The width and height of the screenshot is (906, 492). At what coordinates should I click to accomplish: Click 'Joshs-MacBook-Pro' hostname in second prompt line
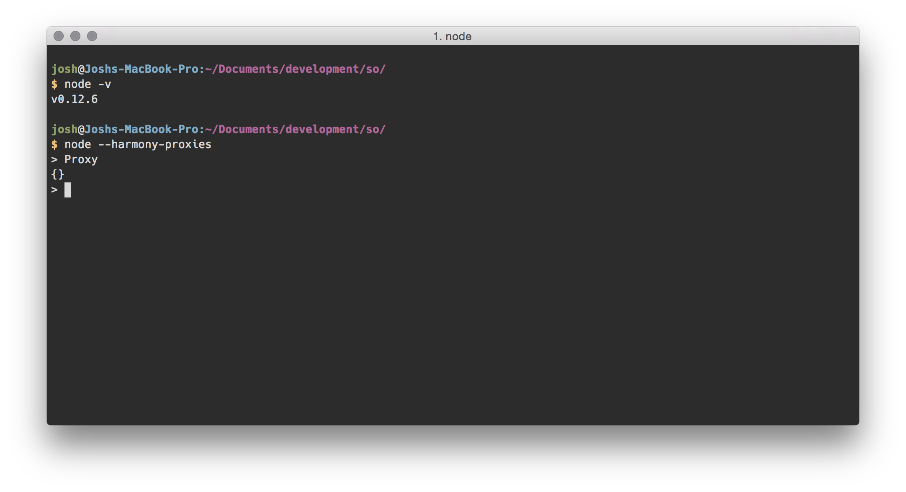click(x=142, y=129)
